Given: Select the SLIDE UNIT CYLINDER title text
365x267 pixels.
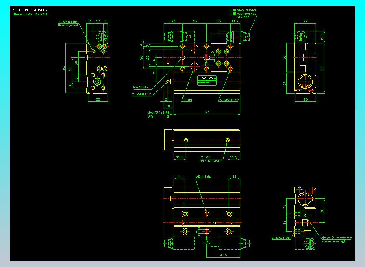Looking at the screenshot, I should [30, 10].
